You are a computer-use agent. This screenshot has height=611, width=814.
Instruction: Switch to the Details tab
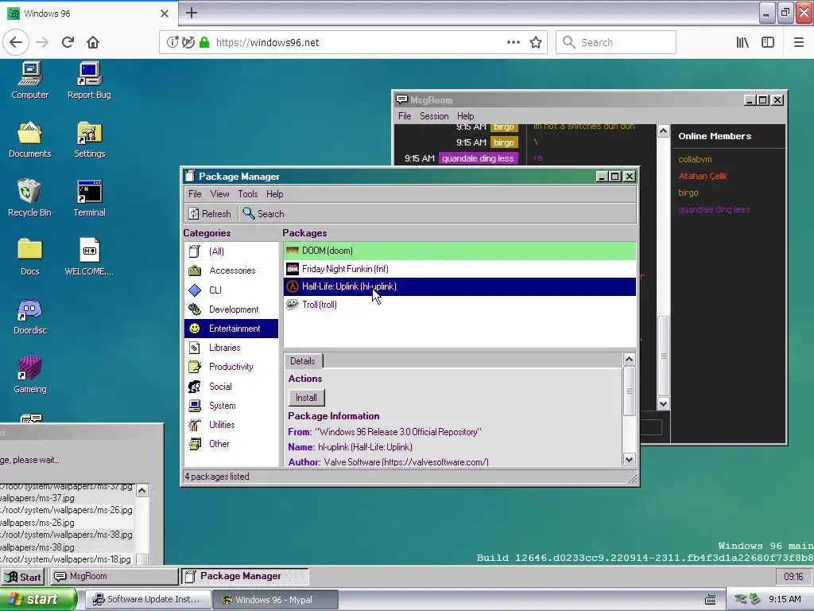[x=303, y=361]
